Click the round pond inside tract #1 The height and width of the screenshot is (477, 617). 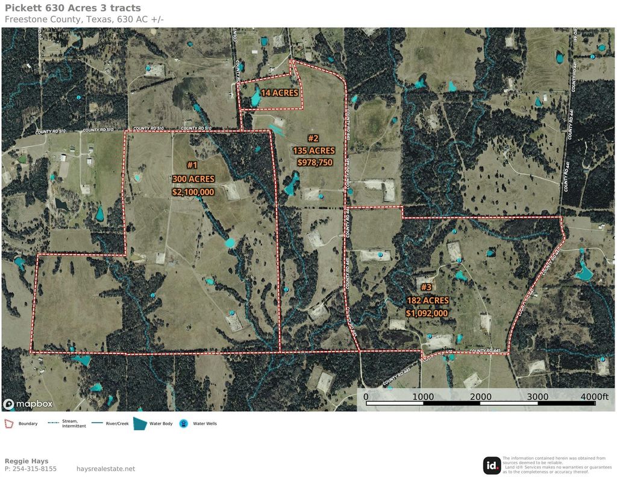pos(230,243)
